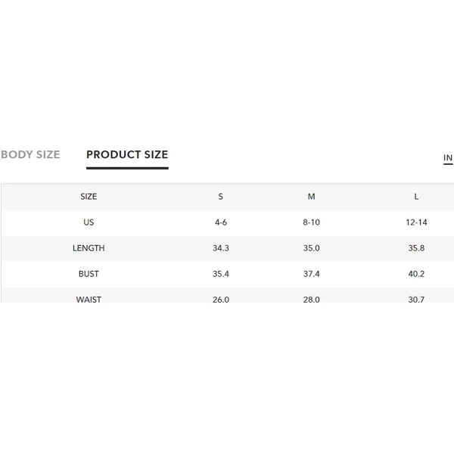This screenshot has width=454, height=454.
Task: Click the BUST row label
Action: click(89, 274)
